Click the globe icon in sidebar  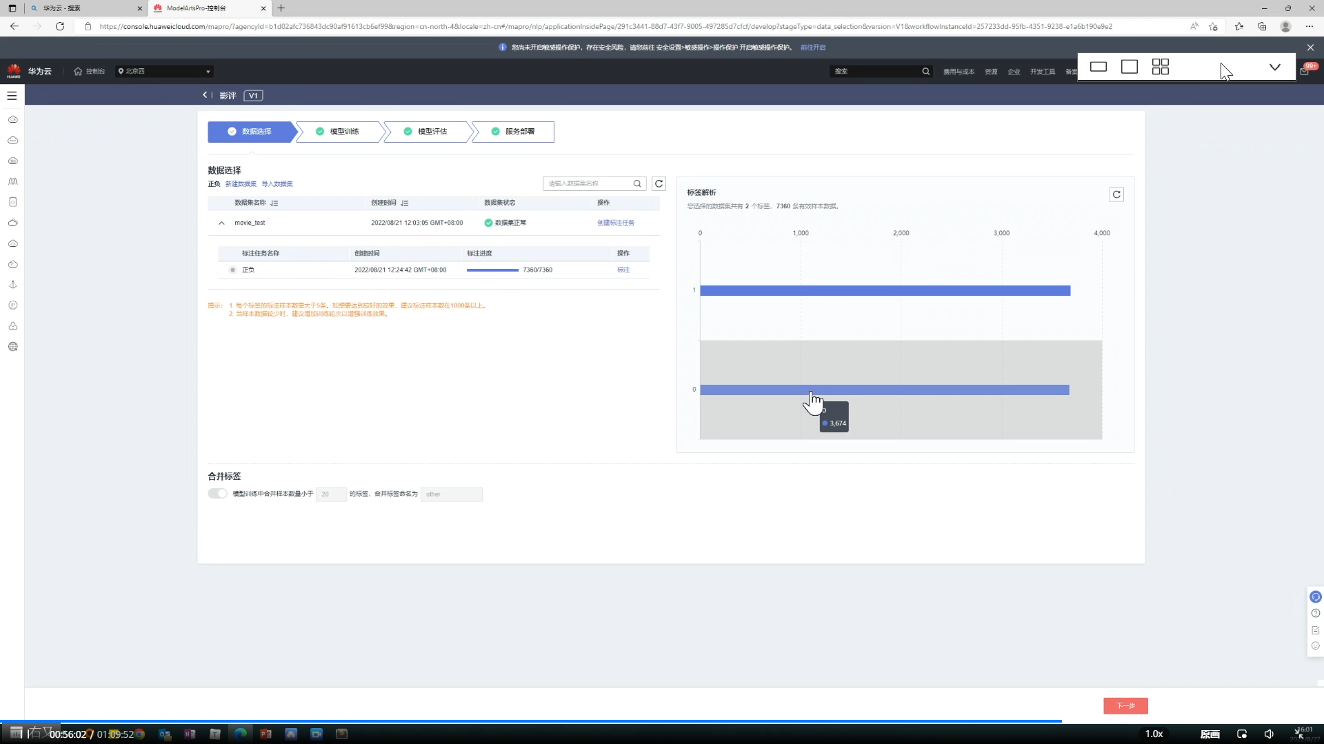coord(12,347)
